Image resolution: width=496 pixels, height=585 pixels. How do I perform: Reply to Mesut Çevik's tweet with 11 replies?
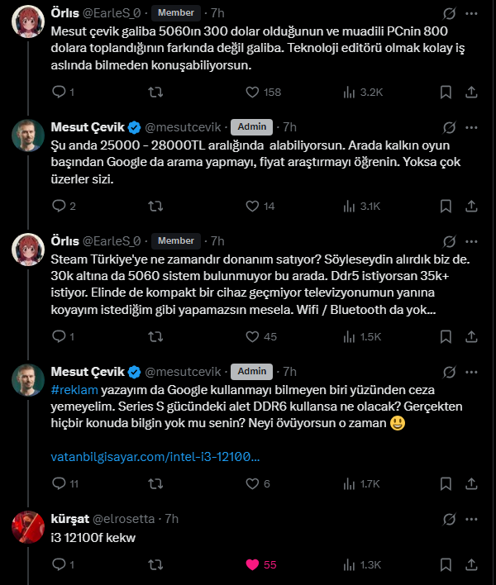tap(59, 483)
